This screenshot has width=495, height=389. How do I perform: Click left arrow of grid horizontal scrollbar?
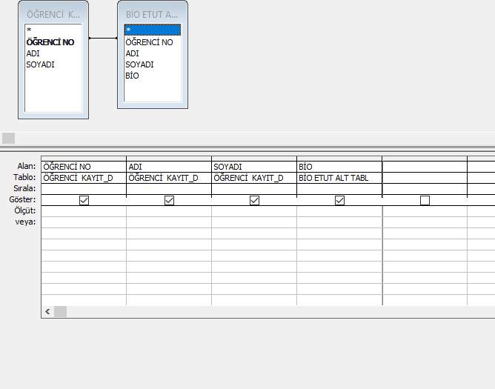[x=47, y=312]
